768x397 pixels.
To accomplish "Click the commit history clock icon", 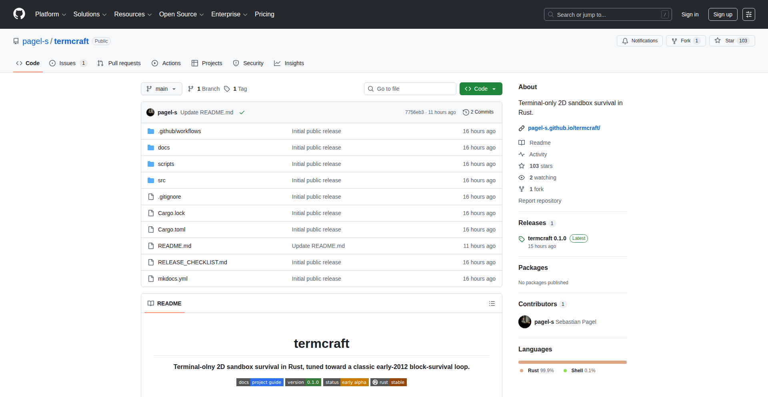I will point(466,112).
